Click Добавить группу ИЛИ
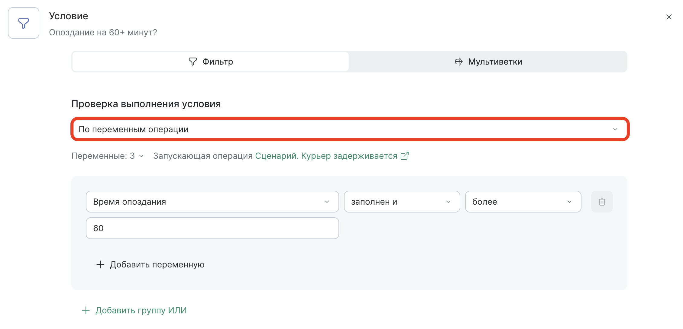 tap(134, 310)
